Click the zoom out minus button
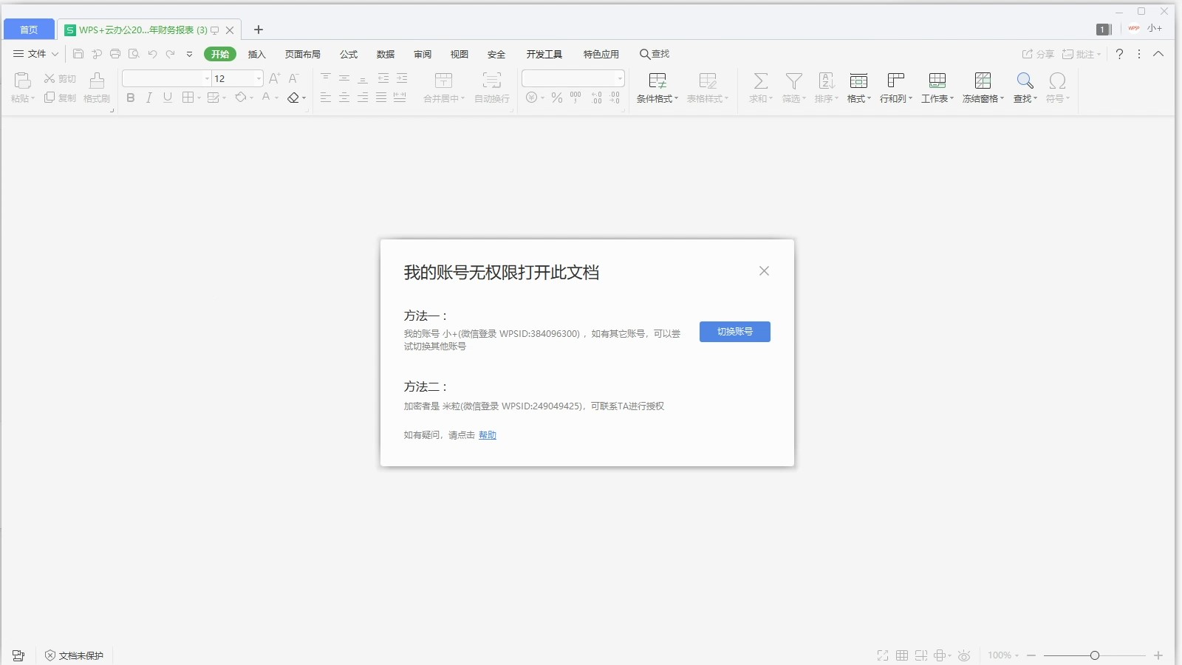 click(1031, 655)
